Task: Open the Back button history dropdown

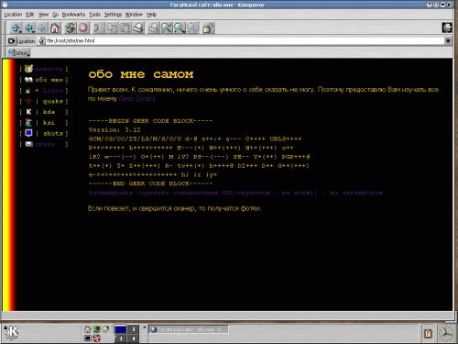Action: 33,31
